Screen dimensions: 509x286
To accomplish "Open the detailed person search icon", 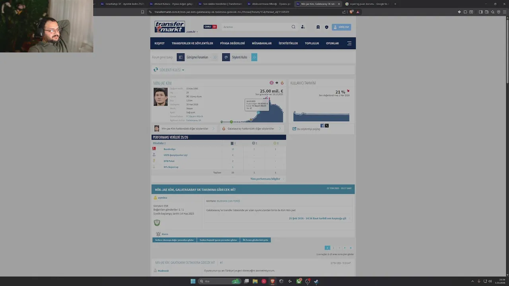I will pyautogui.click(x=303, y=27).
